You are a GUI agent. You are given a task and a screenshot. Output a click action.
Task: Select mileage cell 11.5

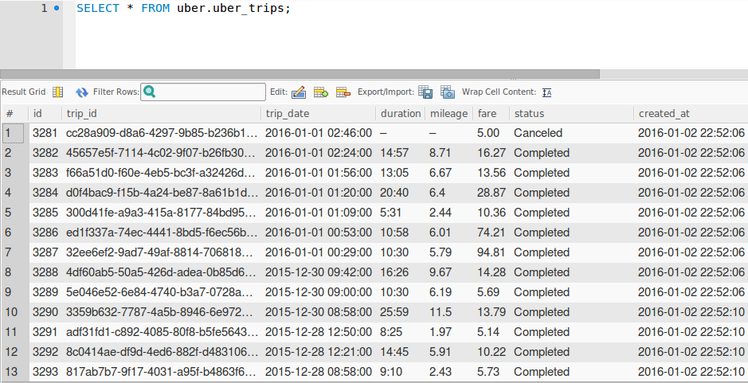coord(449,312)
